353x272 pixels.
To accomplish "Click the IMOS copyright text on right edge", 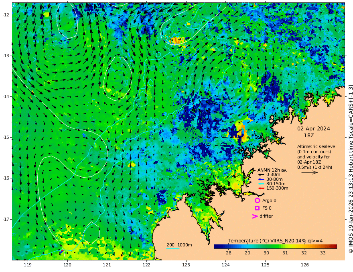I will [351, 169].
